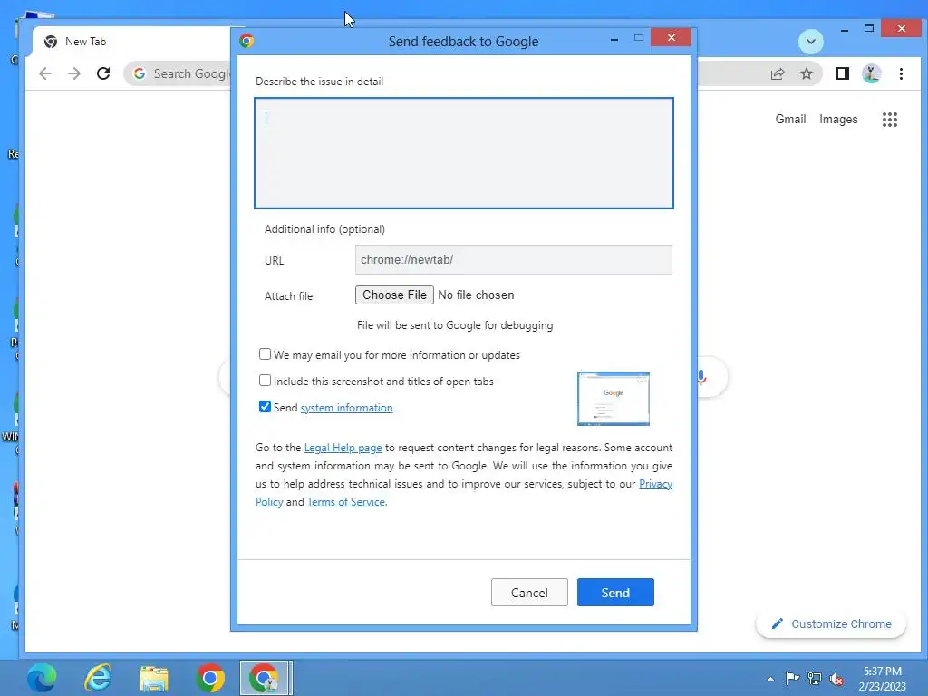The height and width of the screenshot is (696, 928).
Task: Focus the issue description text area
Action: [x=464, y=153]
